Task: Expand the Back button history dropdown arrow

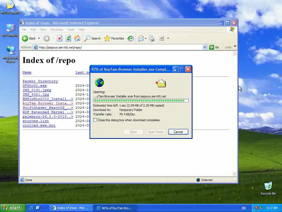Action: tap(39, 38)
